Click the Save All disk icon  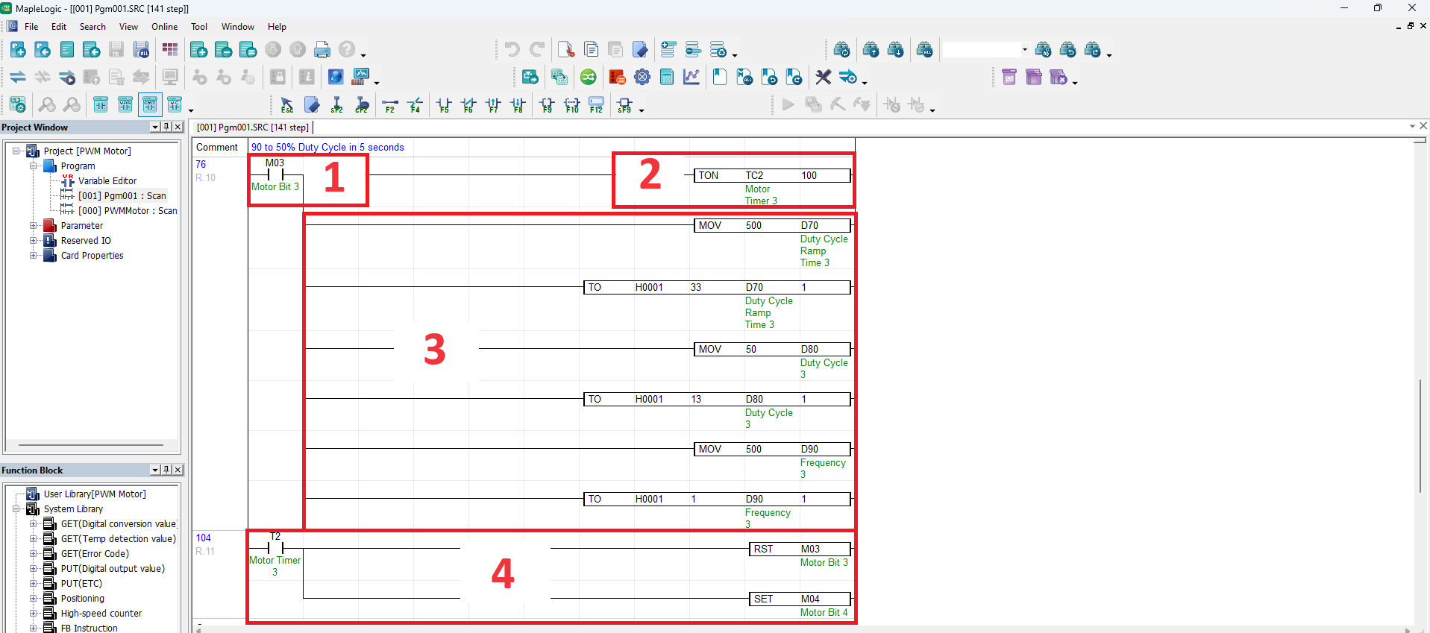tap(141, 50)
